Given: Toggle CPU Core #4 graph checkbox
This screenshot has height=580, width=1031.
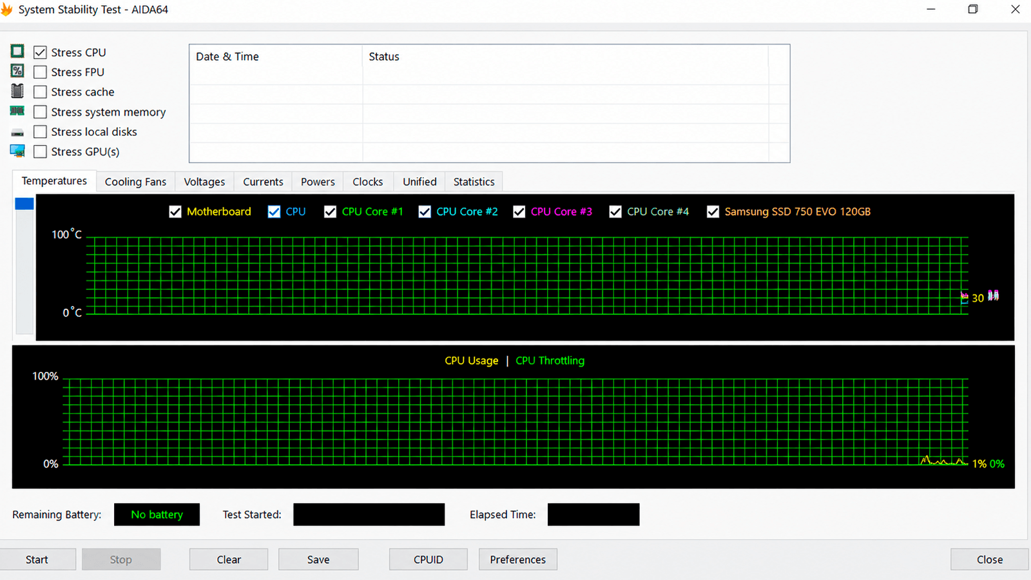Looking at the screenshot, I should click(x=615, y=211).
